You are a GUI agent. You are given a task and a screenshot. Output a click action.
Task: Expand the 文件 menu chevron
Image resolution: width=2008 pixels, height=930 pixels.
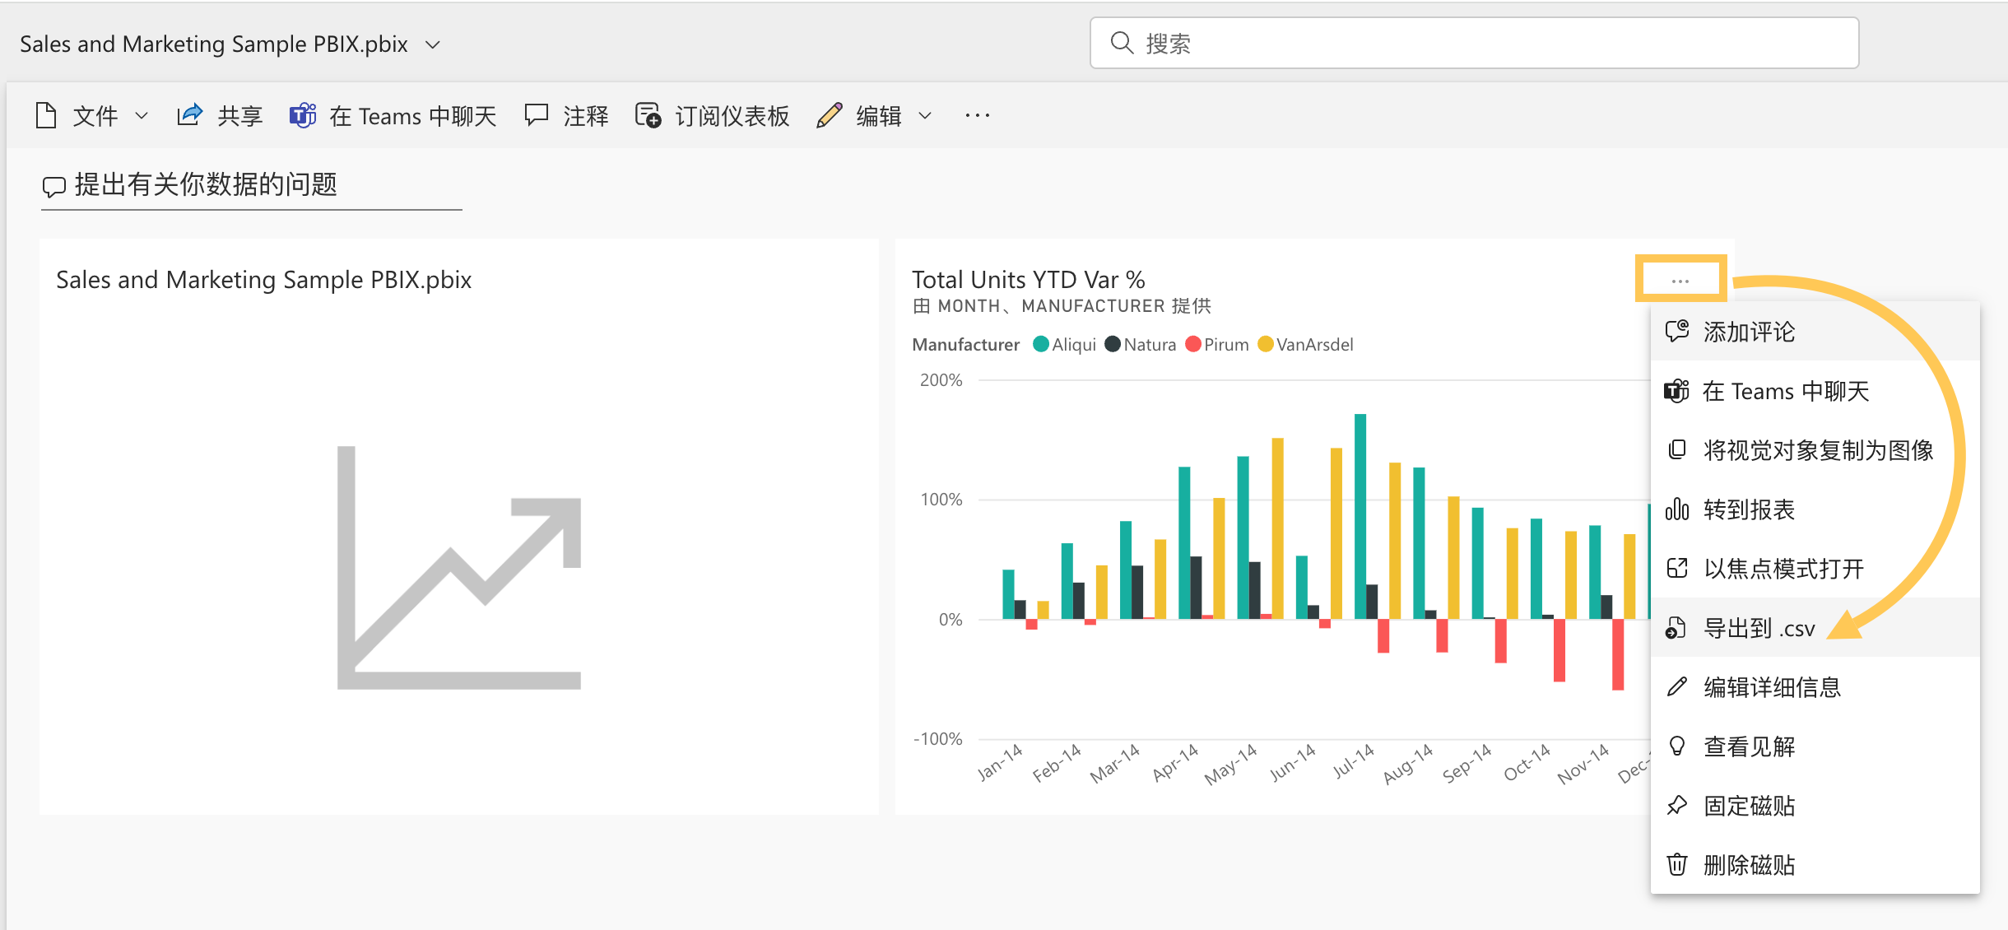[x=141, y=116]
